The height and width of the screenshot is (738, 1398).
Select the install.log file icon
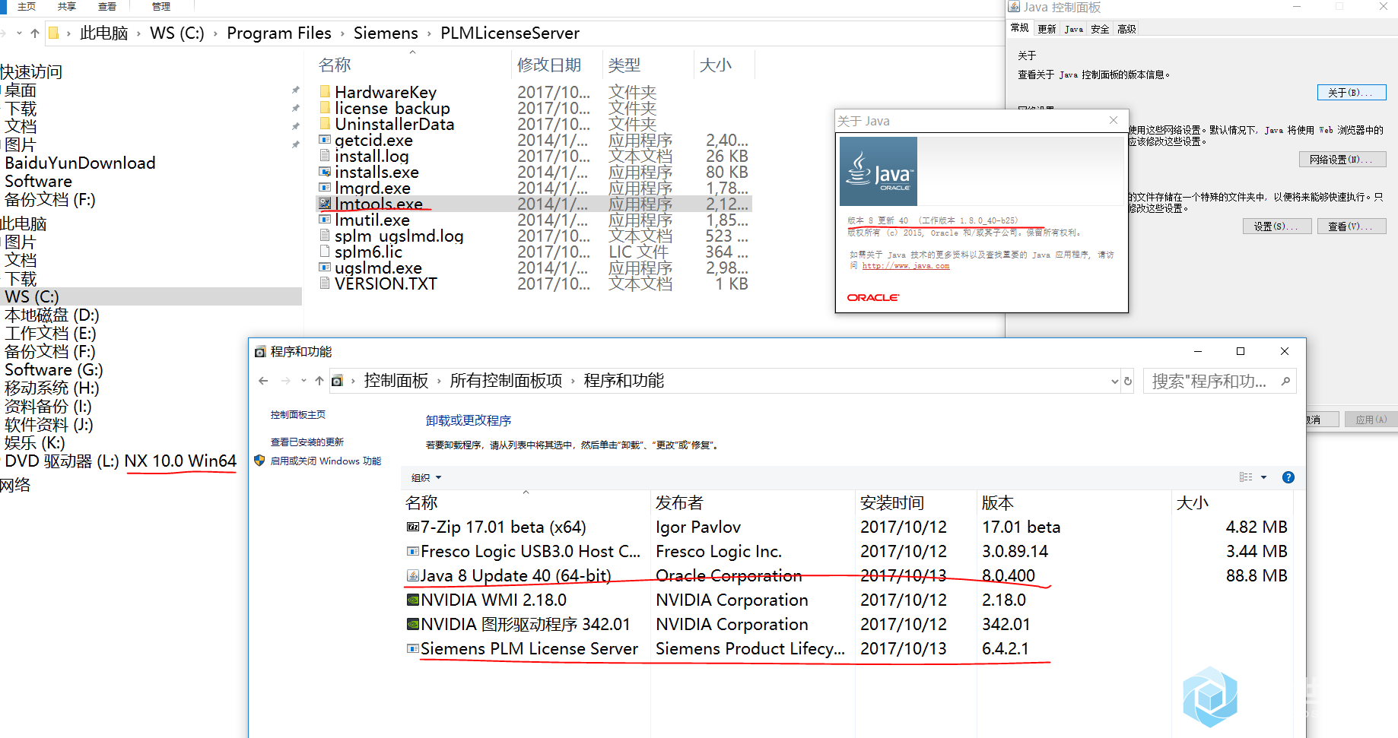click(x=325, y=156)
